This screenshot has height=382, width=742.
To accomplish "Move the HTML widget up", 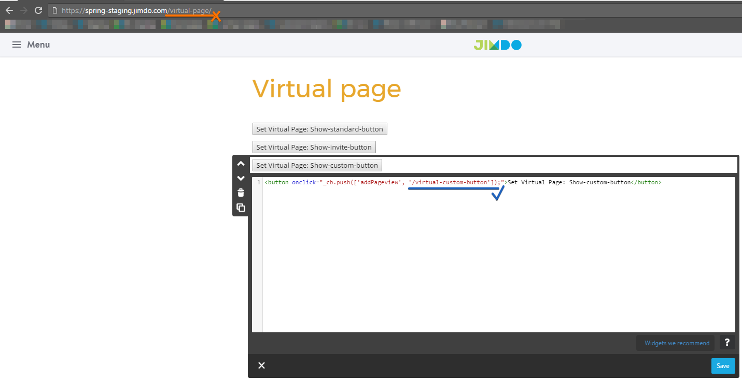I will click(241, 163).
